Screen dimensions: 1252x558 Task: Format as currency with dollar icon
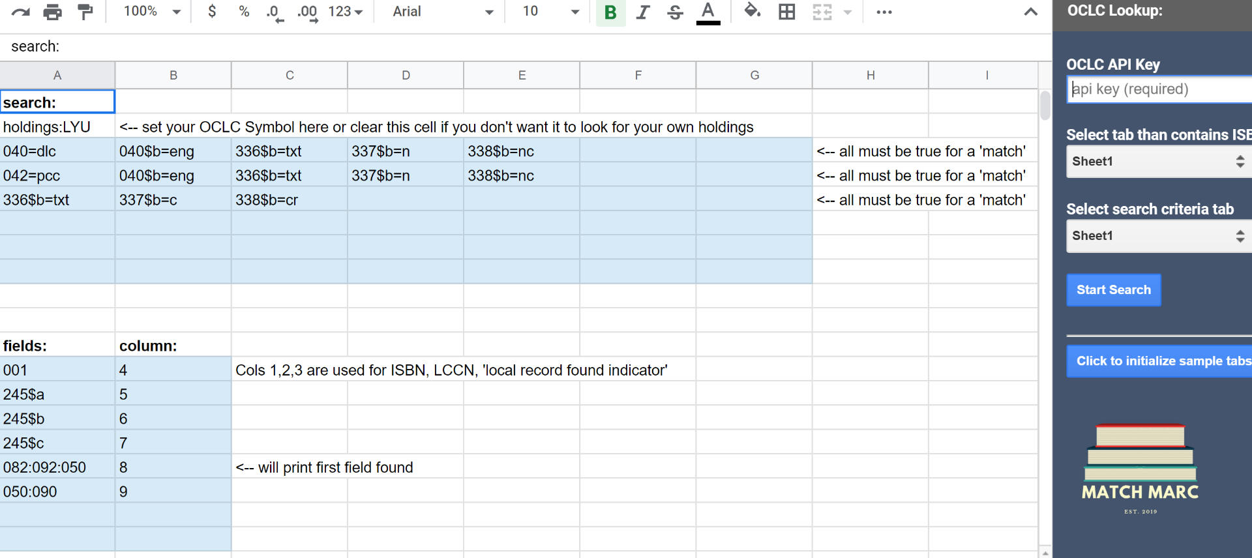tap(212, 12)
